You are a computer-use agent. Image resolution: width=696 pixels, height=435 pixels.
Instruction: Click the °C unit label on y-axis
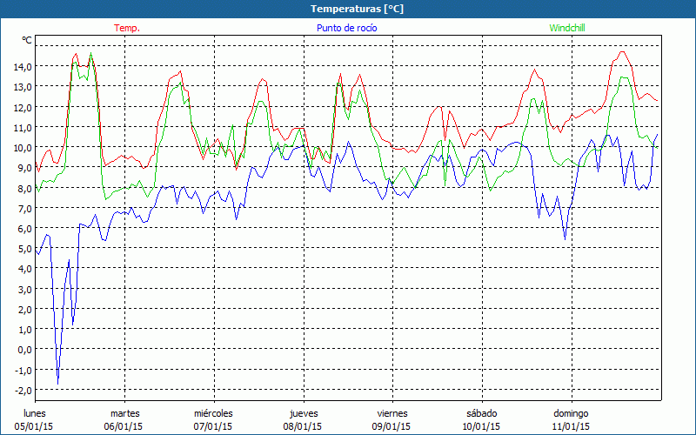coord(27,40)
